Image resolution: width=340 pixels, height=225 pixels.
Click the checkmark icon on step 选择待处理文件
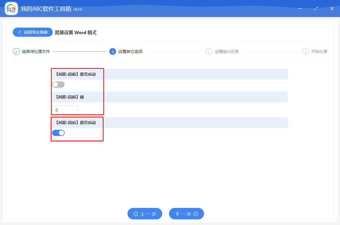coord(16,51)
